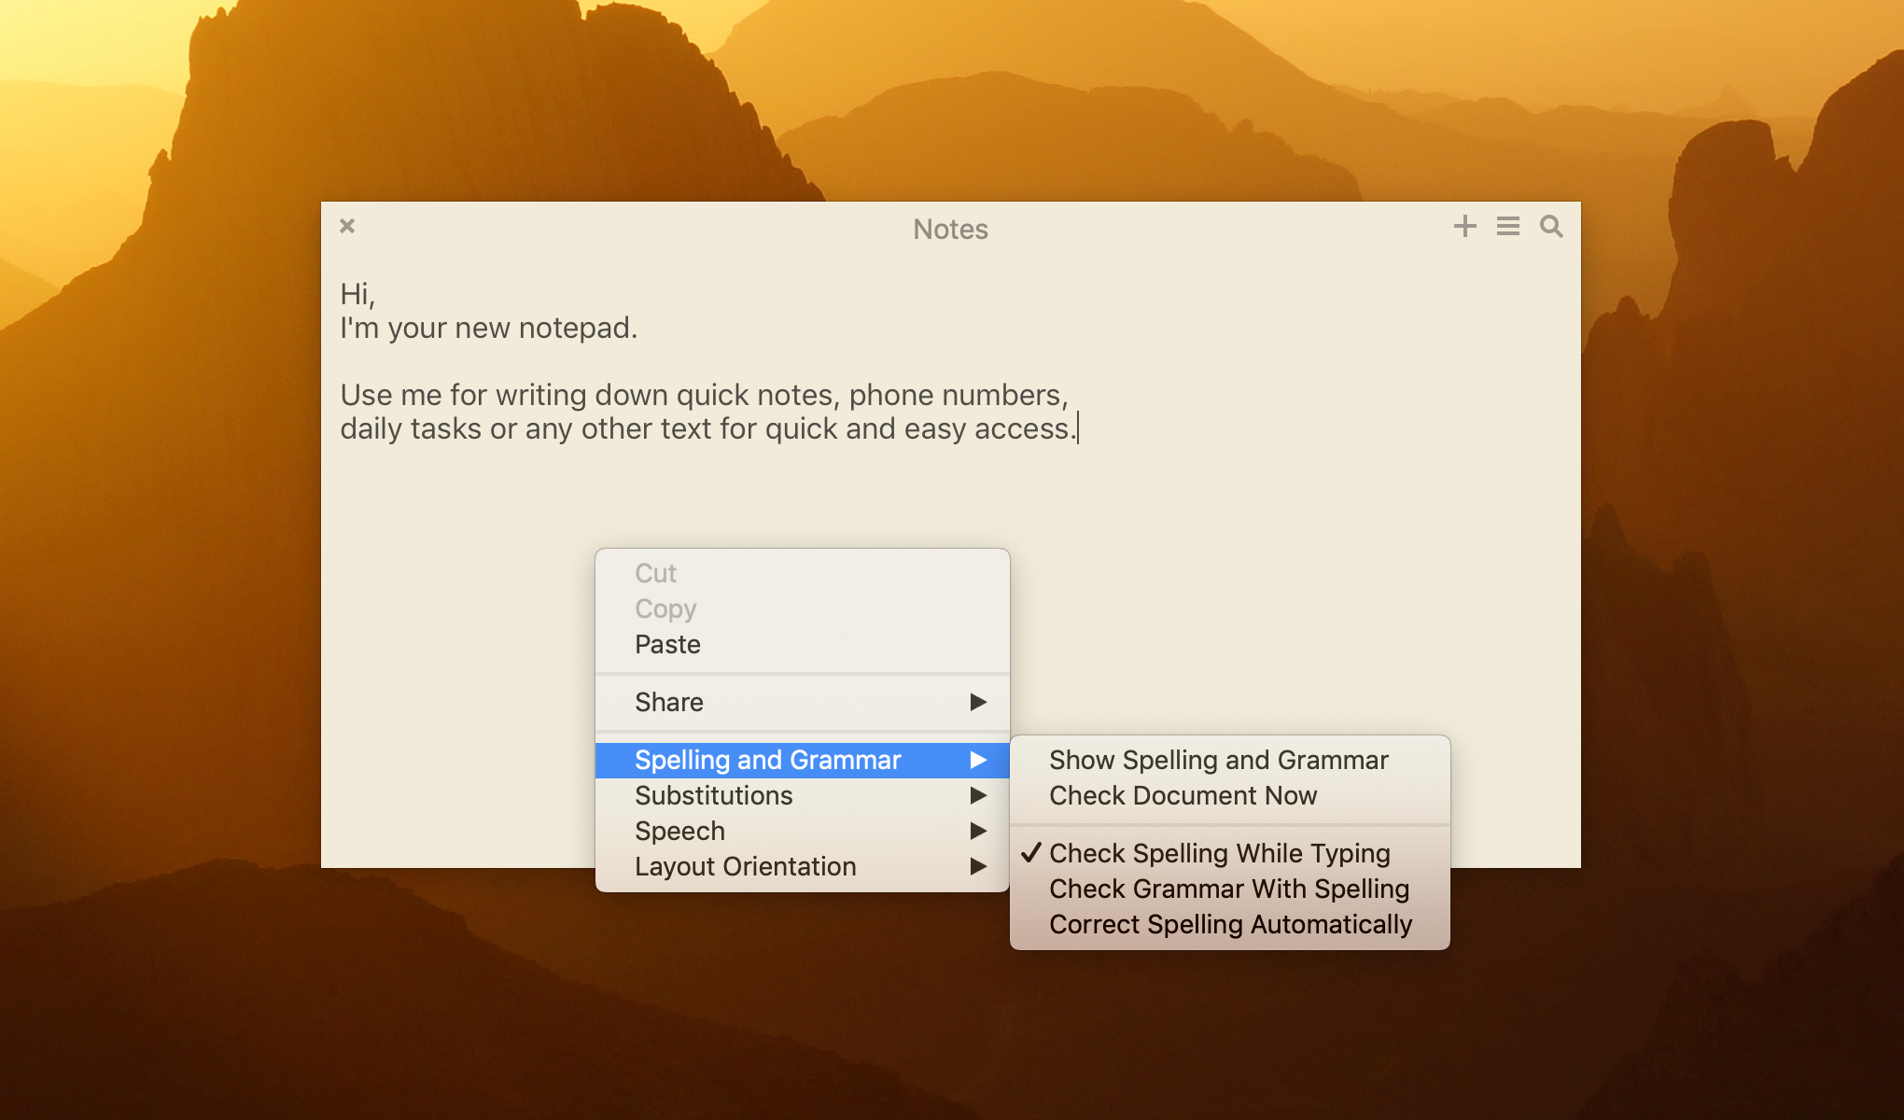Click the Notes list view icon

1506,228
